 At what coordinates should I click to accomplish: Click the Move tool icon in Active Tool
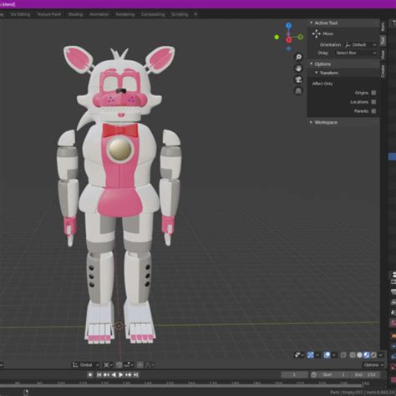pos(316,34)
